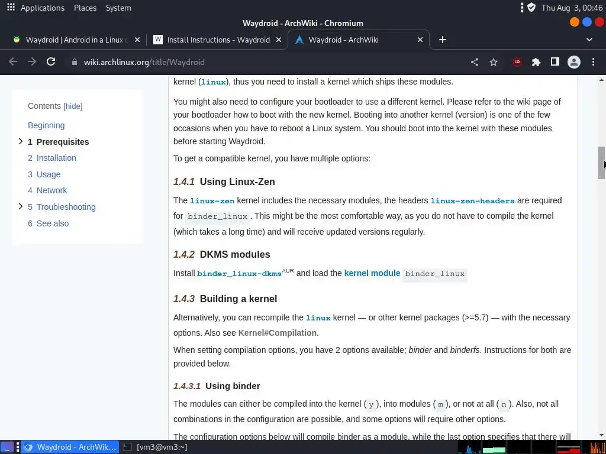
Task: Open the tab search dropdown
Action: click(589, 40)
